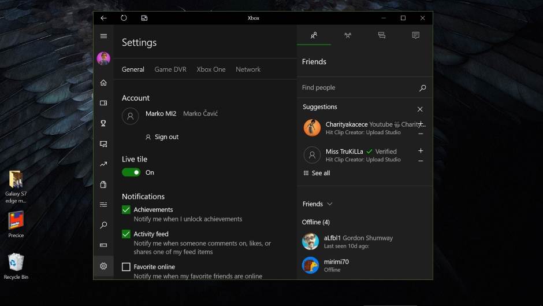This screenshot has width=543, height=306.
Task: Uncheck the Achievements notification checkbox
Action: [x=126, y=210]
